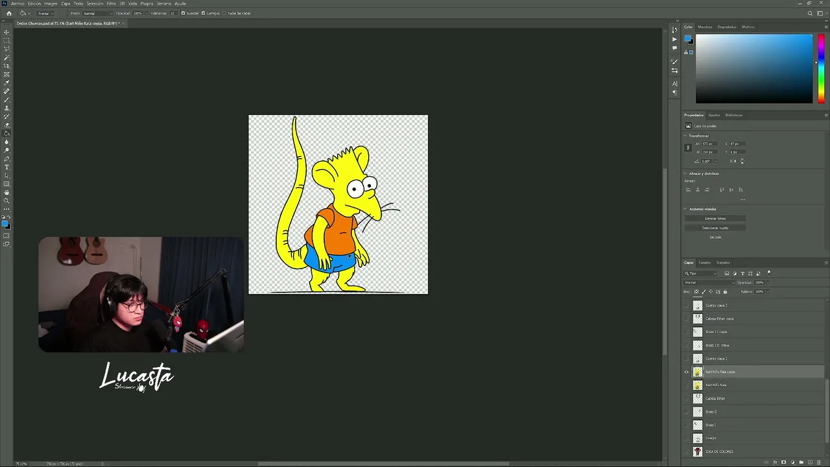Lock transparent pixels of the layer
830x467 pixels.
(696, 291)
